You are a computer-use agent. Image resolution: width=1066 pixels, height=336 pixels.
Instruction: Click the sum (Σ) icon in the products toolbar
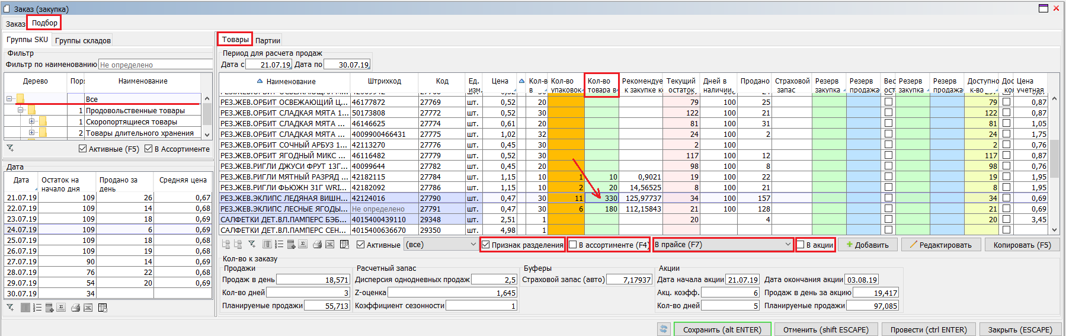coord(303,245)
